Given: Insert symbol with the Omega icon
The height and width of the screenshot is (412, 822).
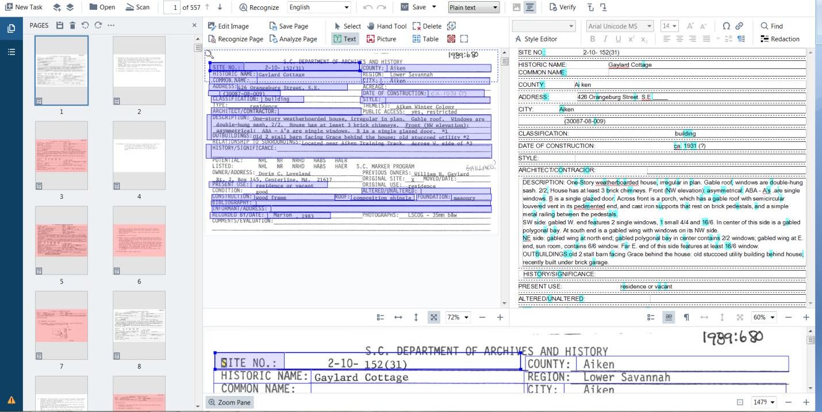Looking at the screenshot, I should (727, 26).
